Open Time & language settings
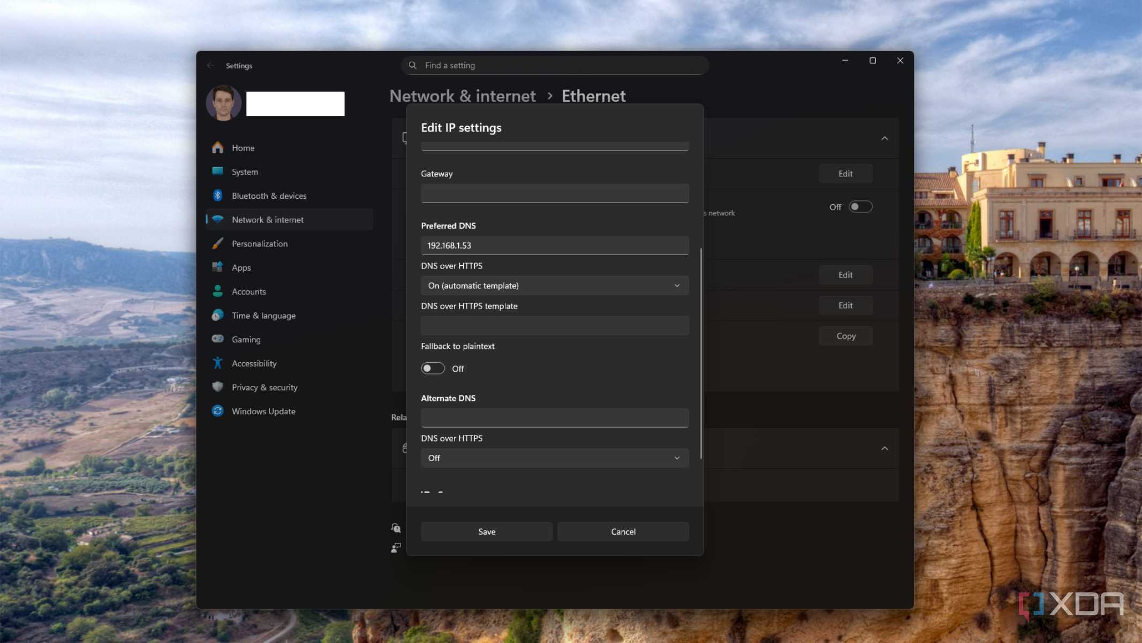The width and height of the screenshot is (1142, 643). 289,316
